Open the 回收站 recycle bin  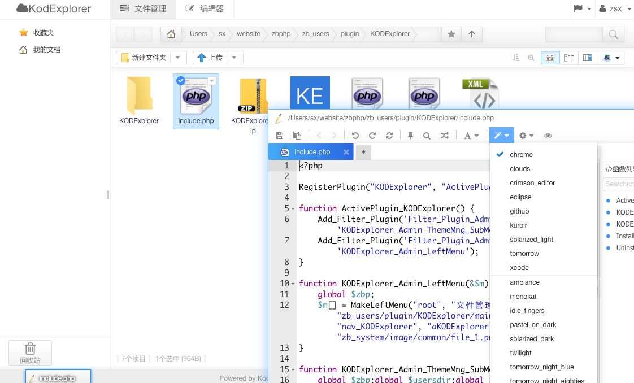31,353
